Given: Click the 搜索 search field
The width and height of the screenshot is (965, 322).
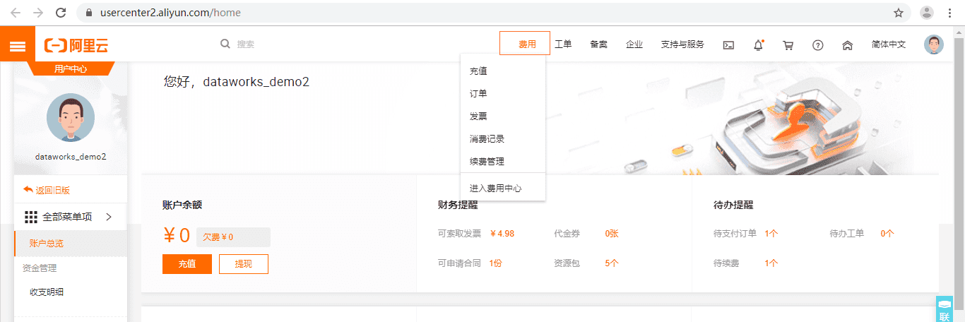Looking at the screenshot, I should tap(283, 44).
